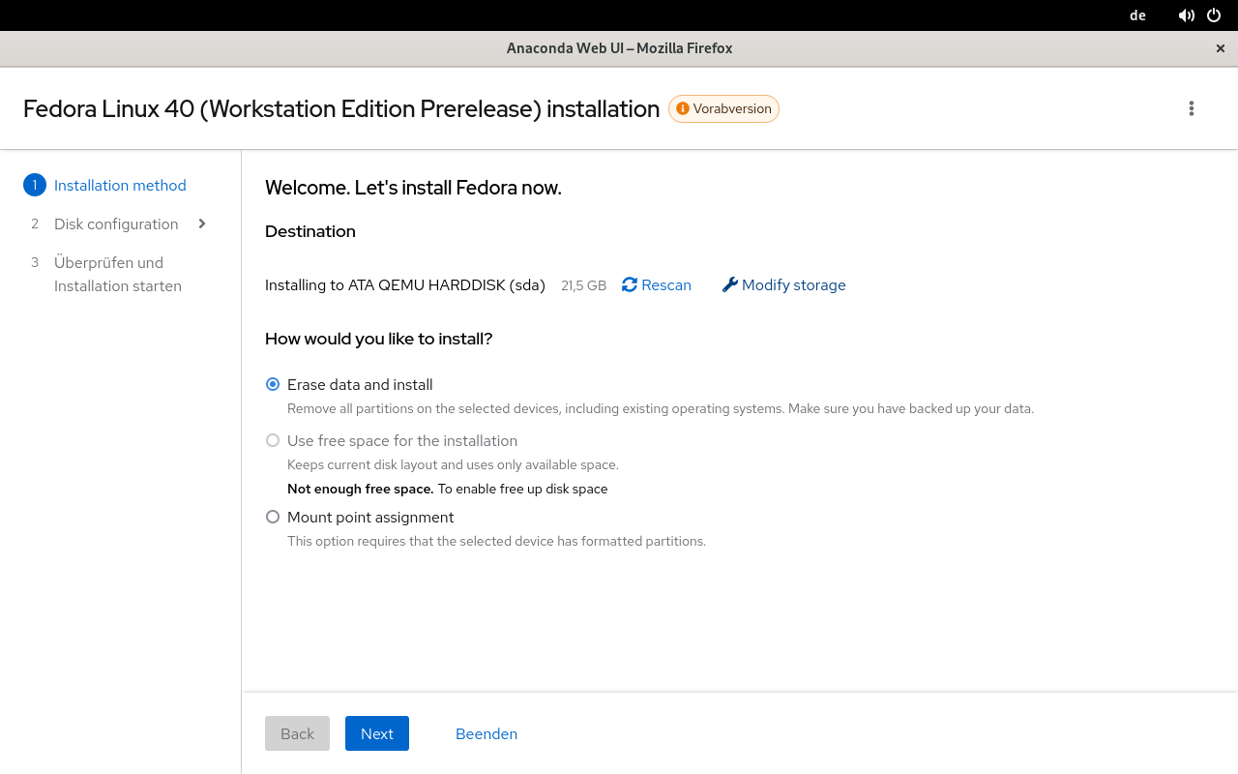
Task: Switch keyboard layout via de indicator
Action: pyautogui.click(x=1137, y=15)
